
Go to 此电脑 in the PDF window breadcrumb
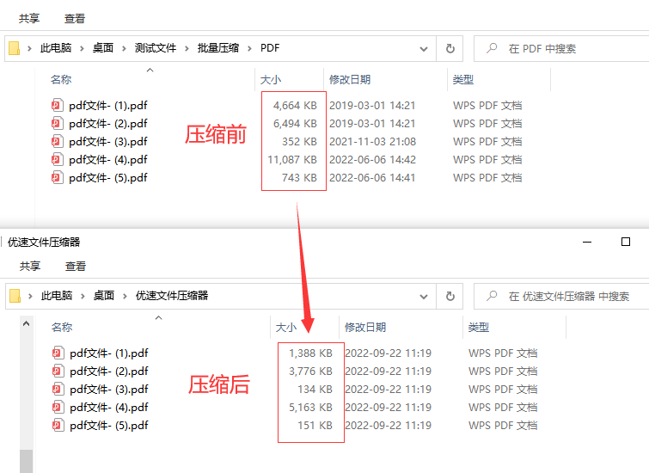56,48
